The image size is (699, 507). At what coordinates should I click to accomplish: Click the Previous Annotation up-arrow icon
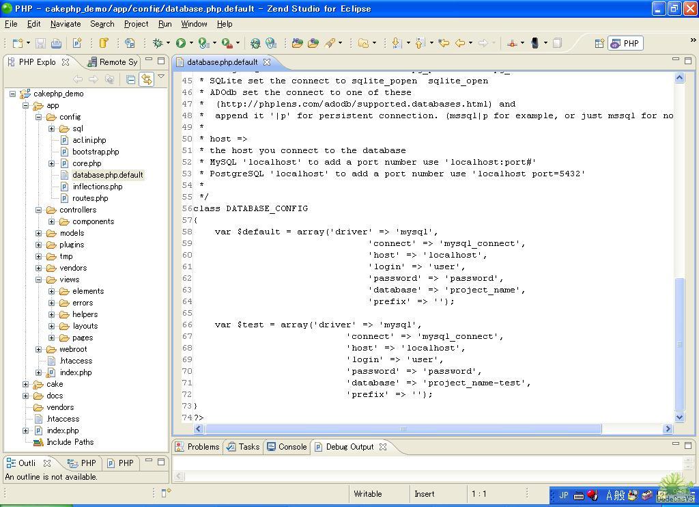[x=420, y=43]
